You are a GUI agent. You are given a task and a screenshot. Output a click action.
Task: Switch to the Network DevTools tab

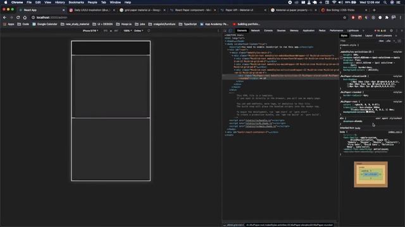click(255, 31)
